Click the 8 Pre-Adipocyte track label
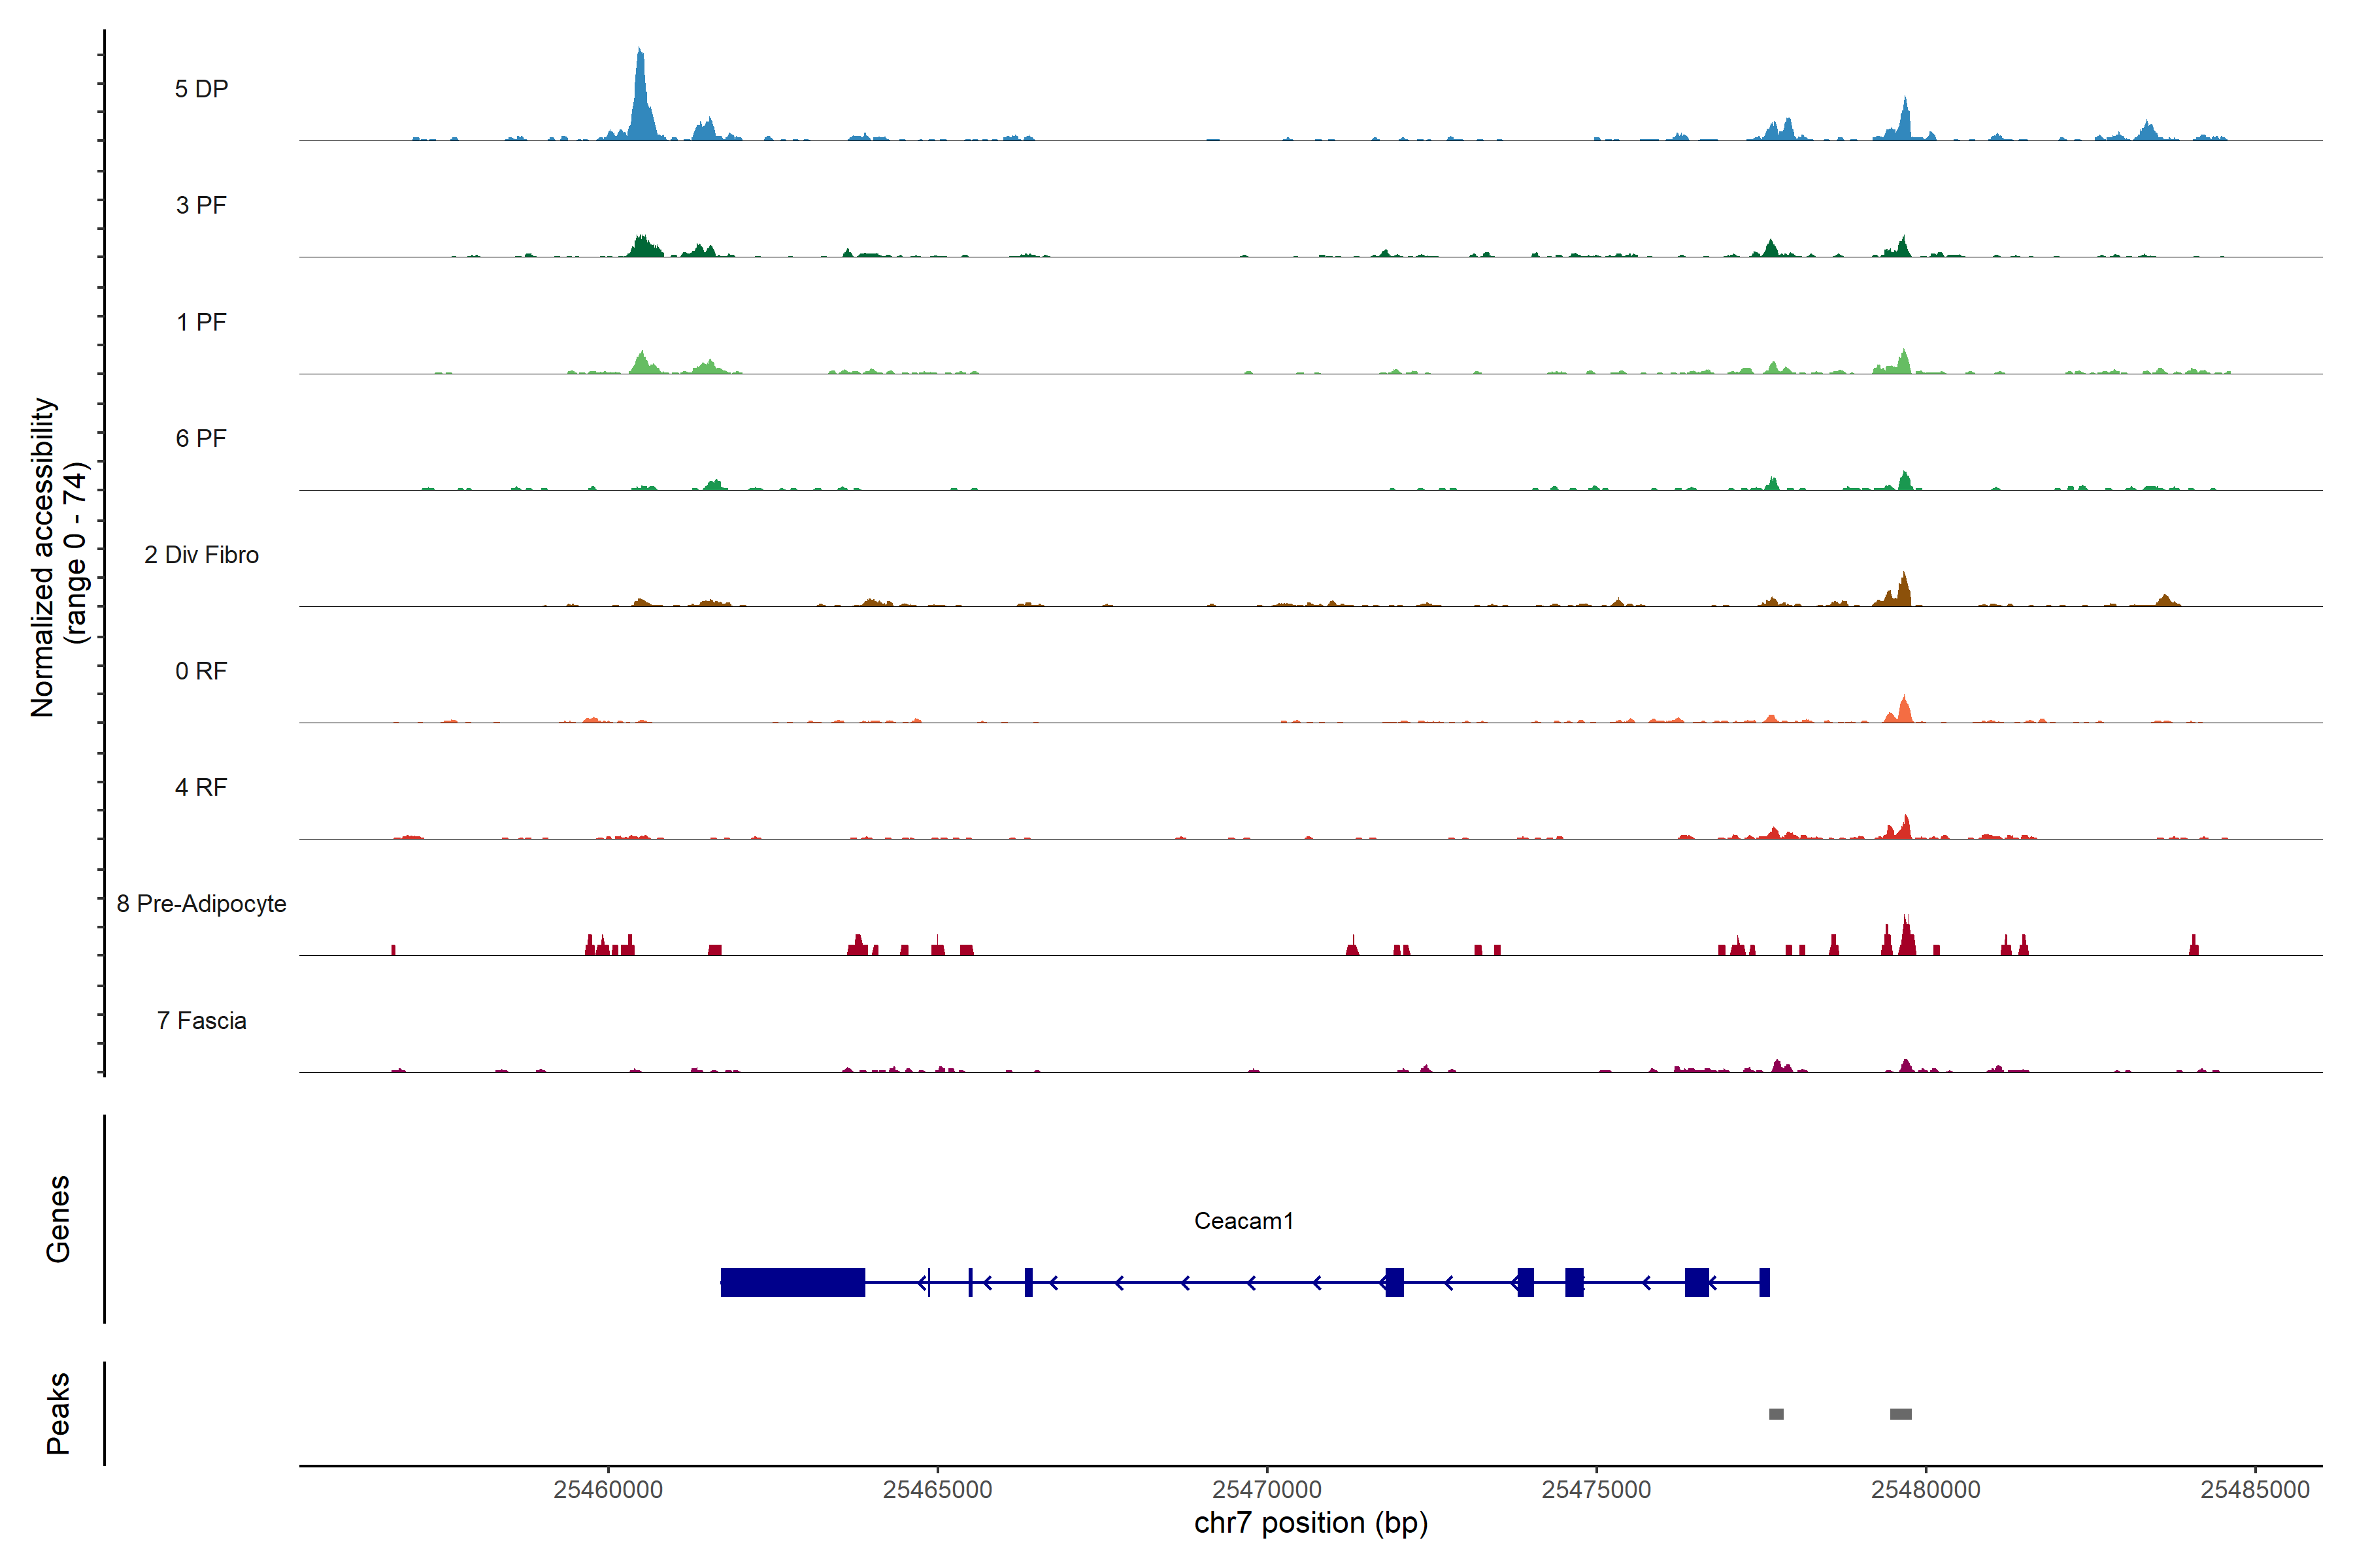Viewport: 2353px width, 1568px height. (201, 904)
